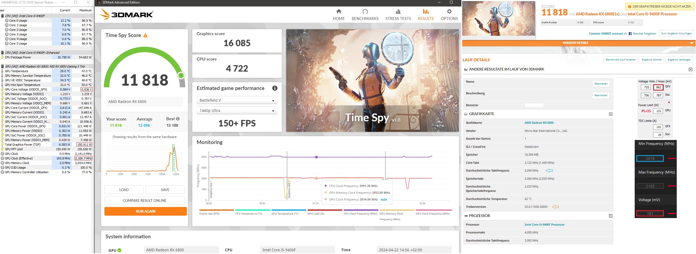The width and height of the screenshot is (696, 254).
Task: Click Benchmark-Lauf ansehen button
Action: click(x=621, y=60)
